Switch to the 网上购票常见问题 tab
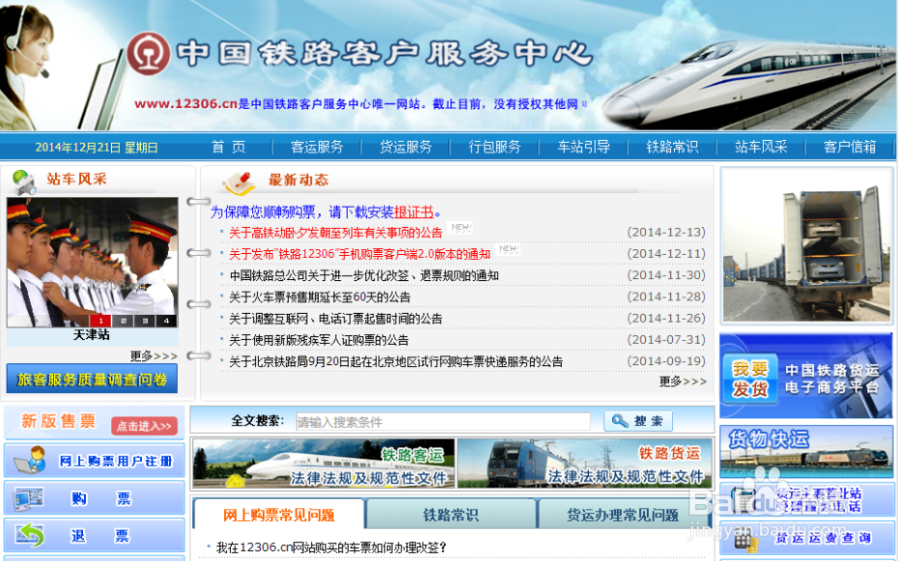The height and width of the screenshot is (561, 898). pos(279,515)
